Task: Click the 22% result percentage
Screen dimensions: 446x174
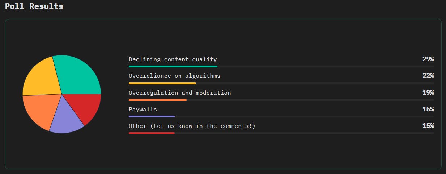Action: click(428, 76)
